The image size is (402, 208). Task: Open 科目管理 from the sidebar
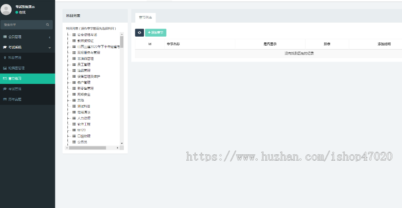27,58
